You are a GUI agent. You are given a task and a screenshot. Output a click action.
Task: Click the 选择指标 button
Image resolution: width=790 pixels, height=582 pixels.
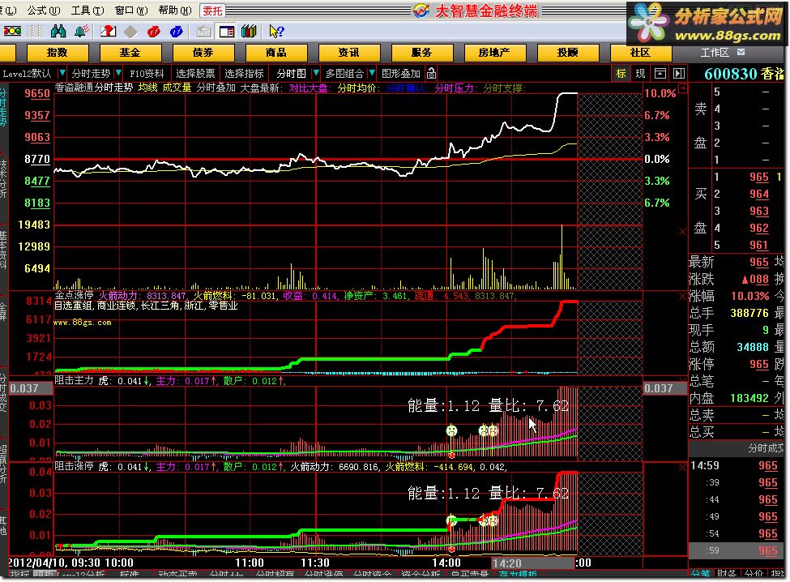coord(245,74)
